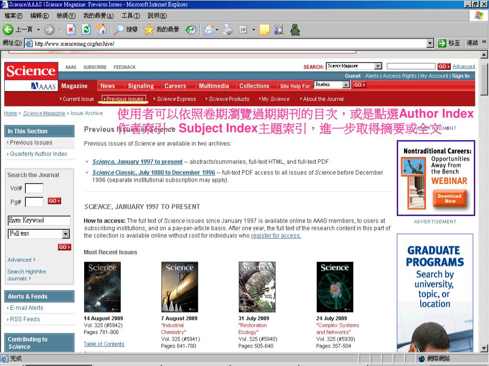The width and height of the screenshot is (489, 366).
Task: Click the Refresh page icon
Action: 86,30
